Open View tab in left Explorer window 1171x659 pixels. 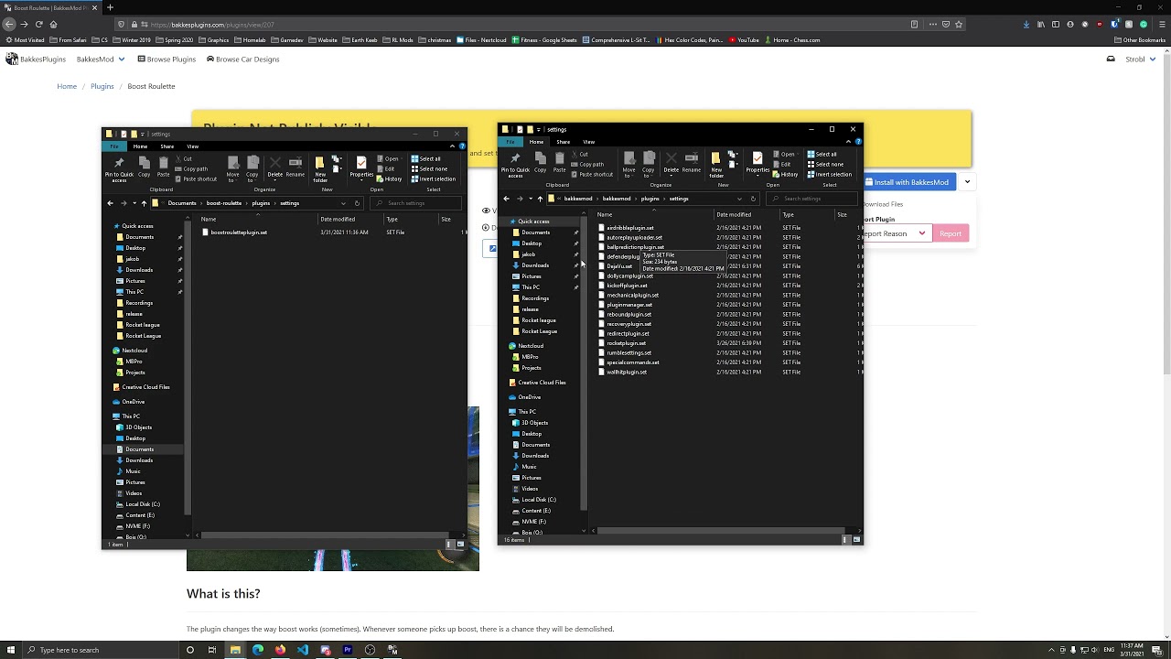tap(193, 146)
